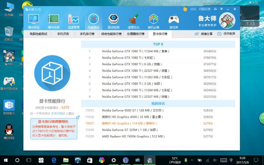Viewport: 264px width, 165px height.
Task: Switch to the 电脑性能测试 tab
Action: (39, 34)
